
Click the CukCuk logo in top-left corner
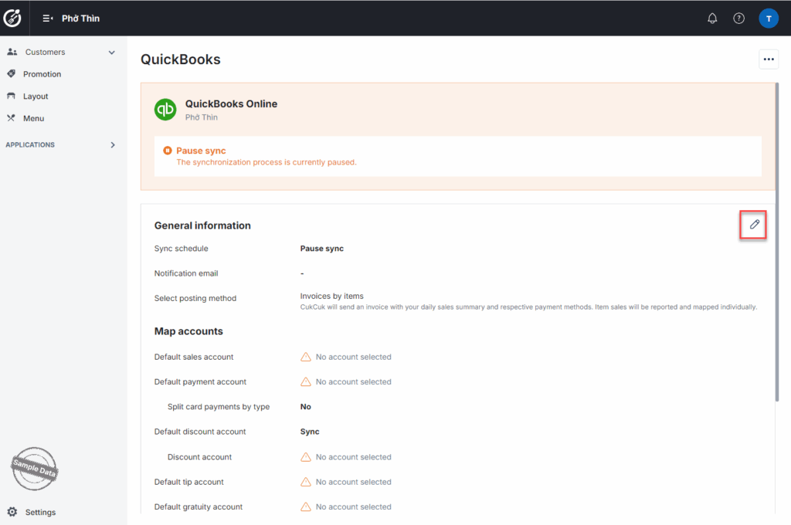click(13, 18)
